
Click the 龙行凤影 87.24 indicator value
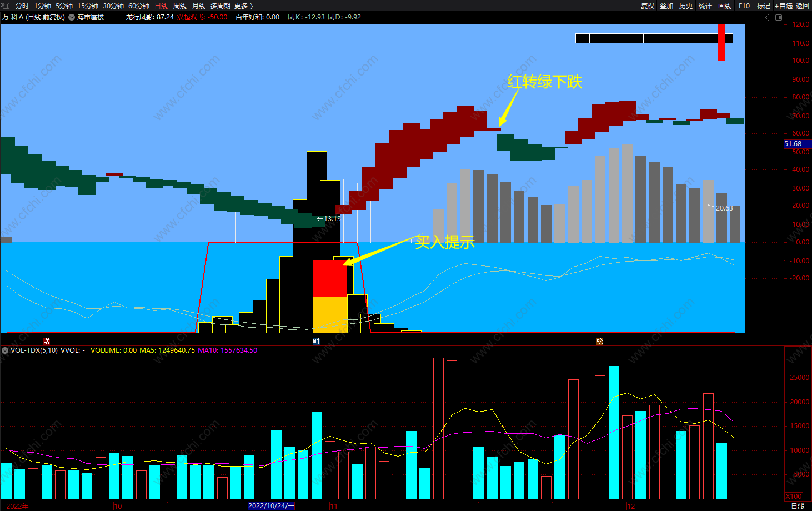point(150,17)
